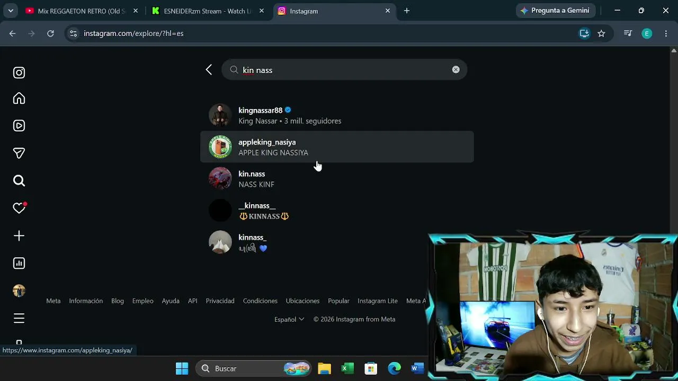Image resolution: width=678 pixels, height=381 pixels.
Task: Create a new post with plus icon
Action: pos(19,236)
